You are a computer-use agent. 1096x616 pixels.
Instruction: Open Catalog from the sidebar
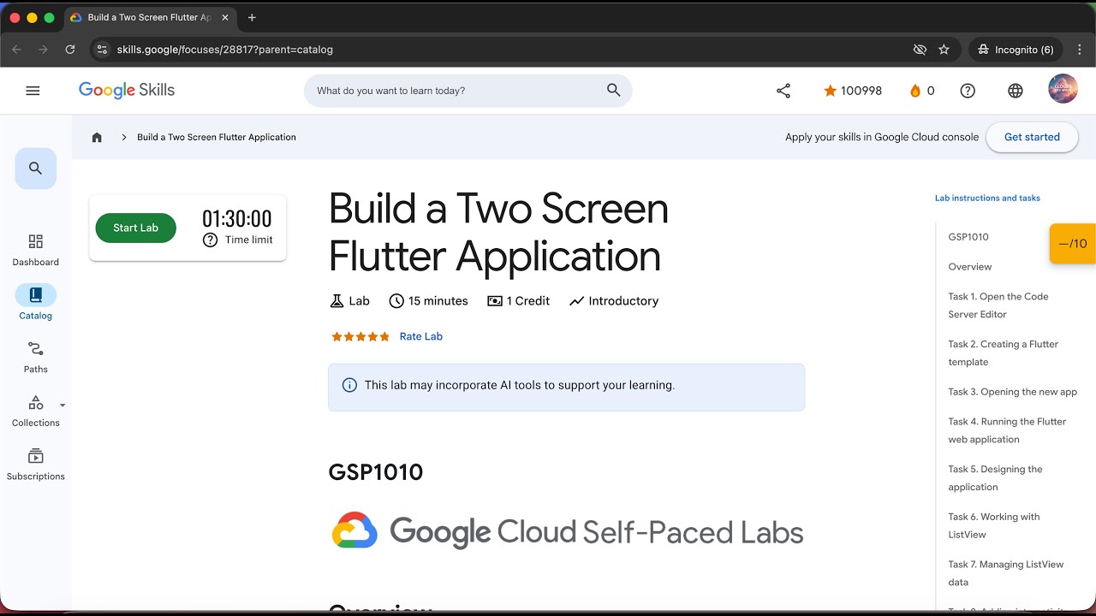[x=35, y=304]
